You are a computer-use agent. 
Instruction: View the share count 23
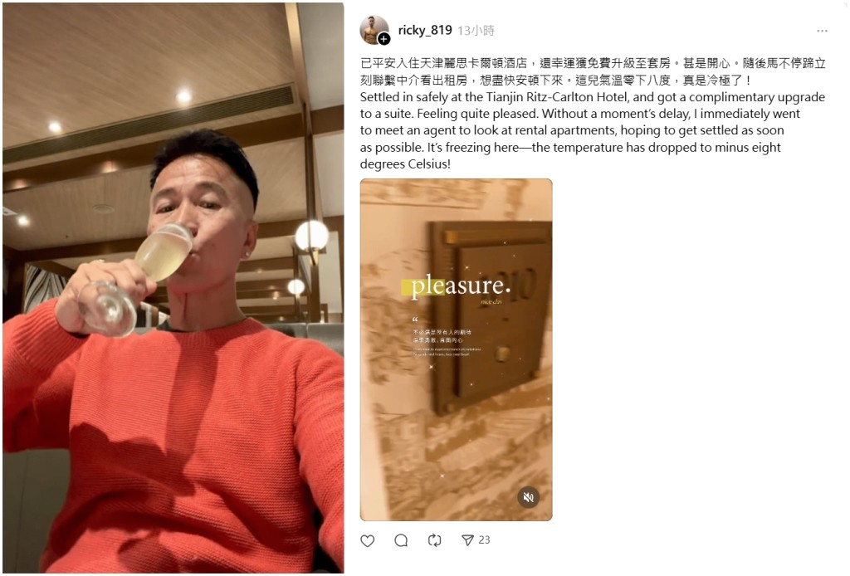point(484,539)
